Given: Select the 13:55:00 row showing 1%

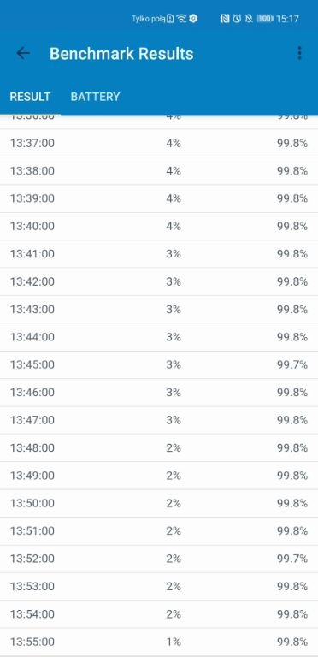Looking at the screenshot, I should 159,642.
